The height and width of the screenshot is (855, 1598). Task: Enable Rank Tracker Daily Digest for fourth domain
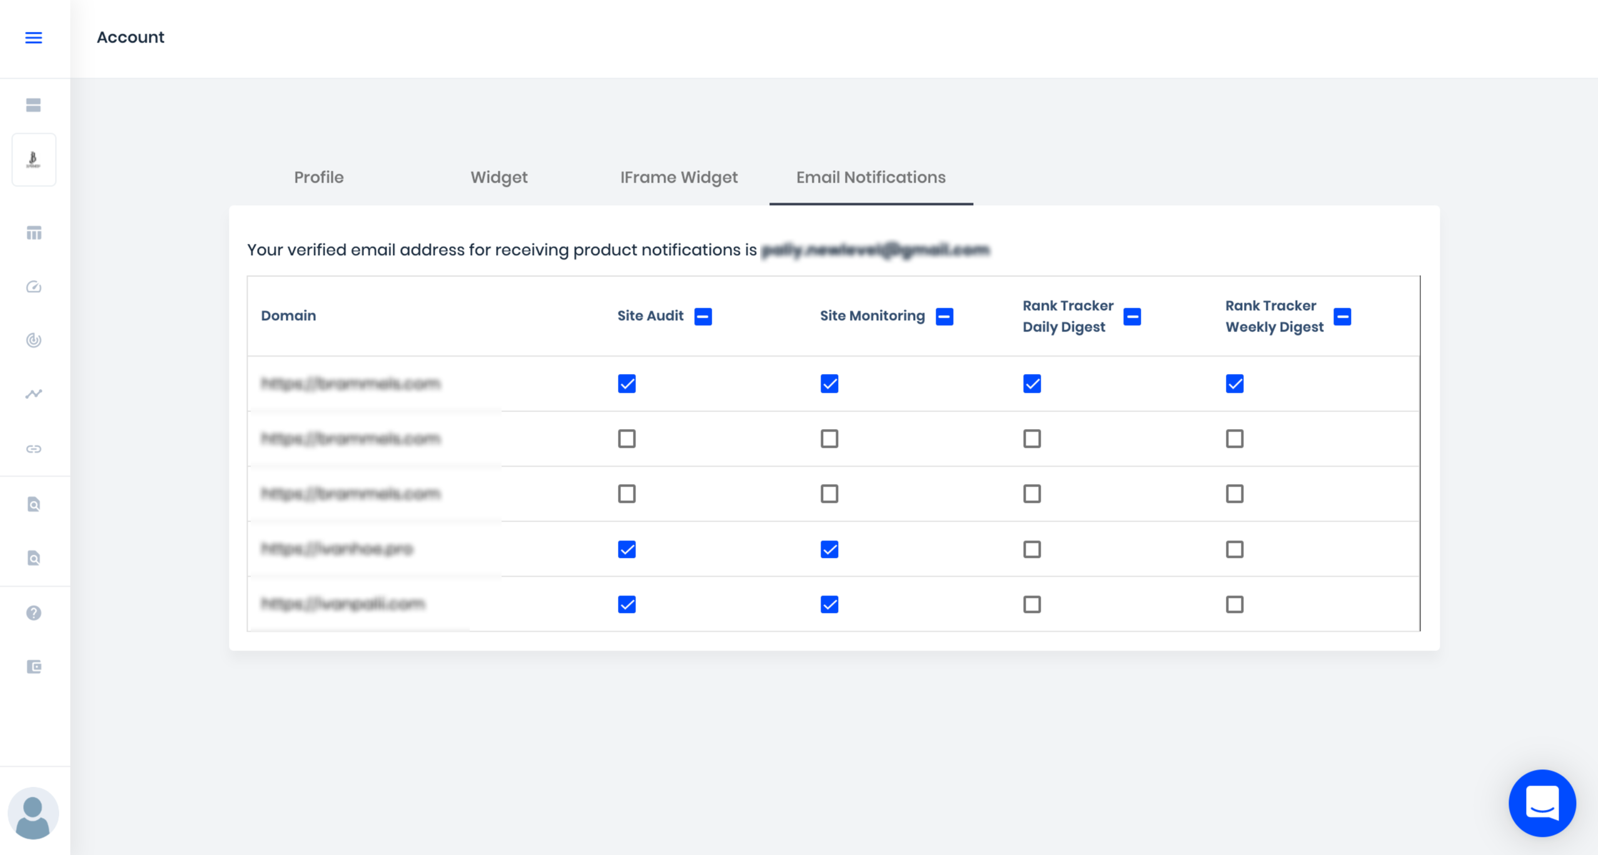click(1033, 549)
